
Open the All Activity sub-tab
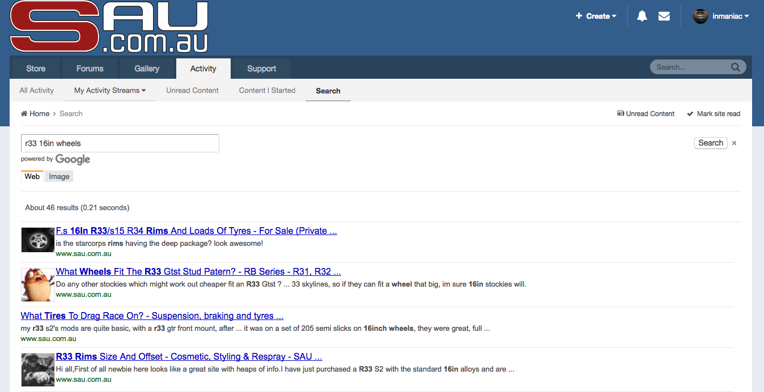(x=37, y=91)
